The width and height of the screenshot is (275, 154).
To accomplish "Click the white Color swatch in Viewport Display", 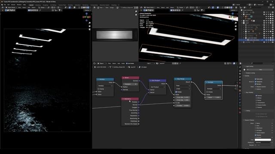I will 263,140.
